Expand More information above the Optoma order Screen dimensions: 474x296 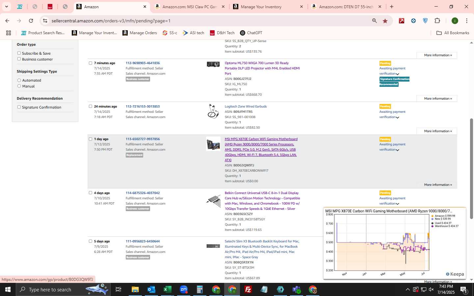[437, 55]
